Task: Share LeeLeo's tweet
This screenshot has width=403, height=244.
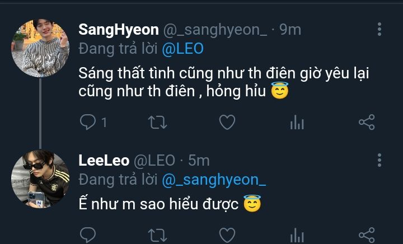Action: [366, 234]
